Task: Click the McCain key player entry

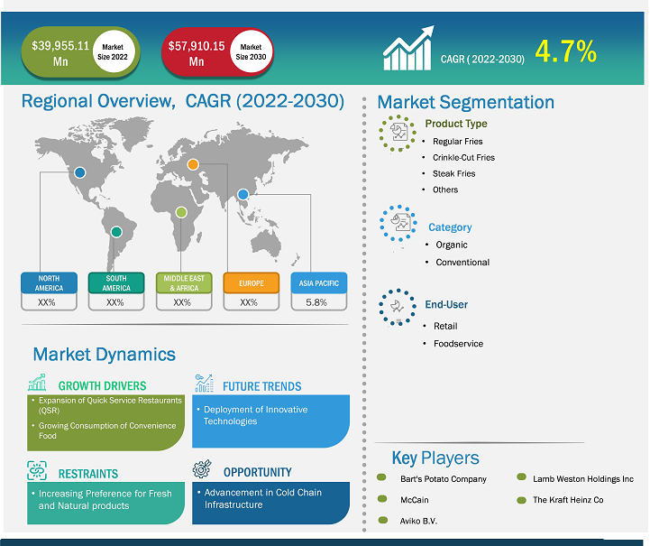Action: (414, 499)
